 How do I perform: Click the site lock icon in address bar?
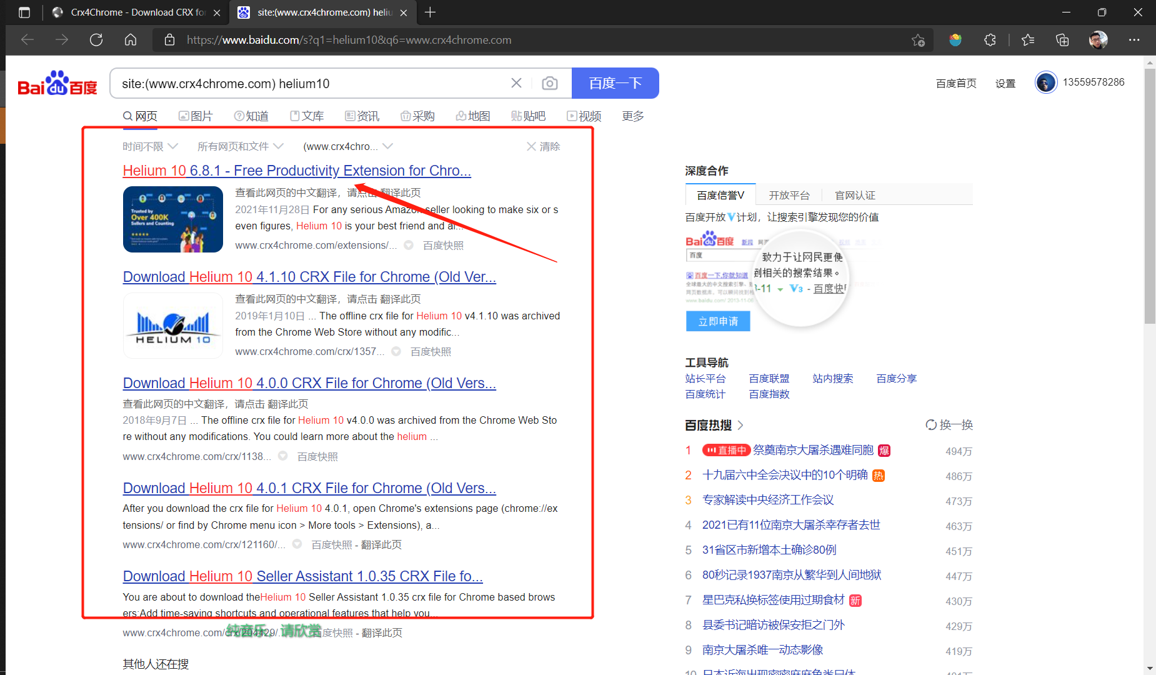pos(169,40)
